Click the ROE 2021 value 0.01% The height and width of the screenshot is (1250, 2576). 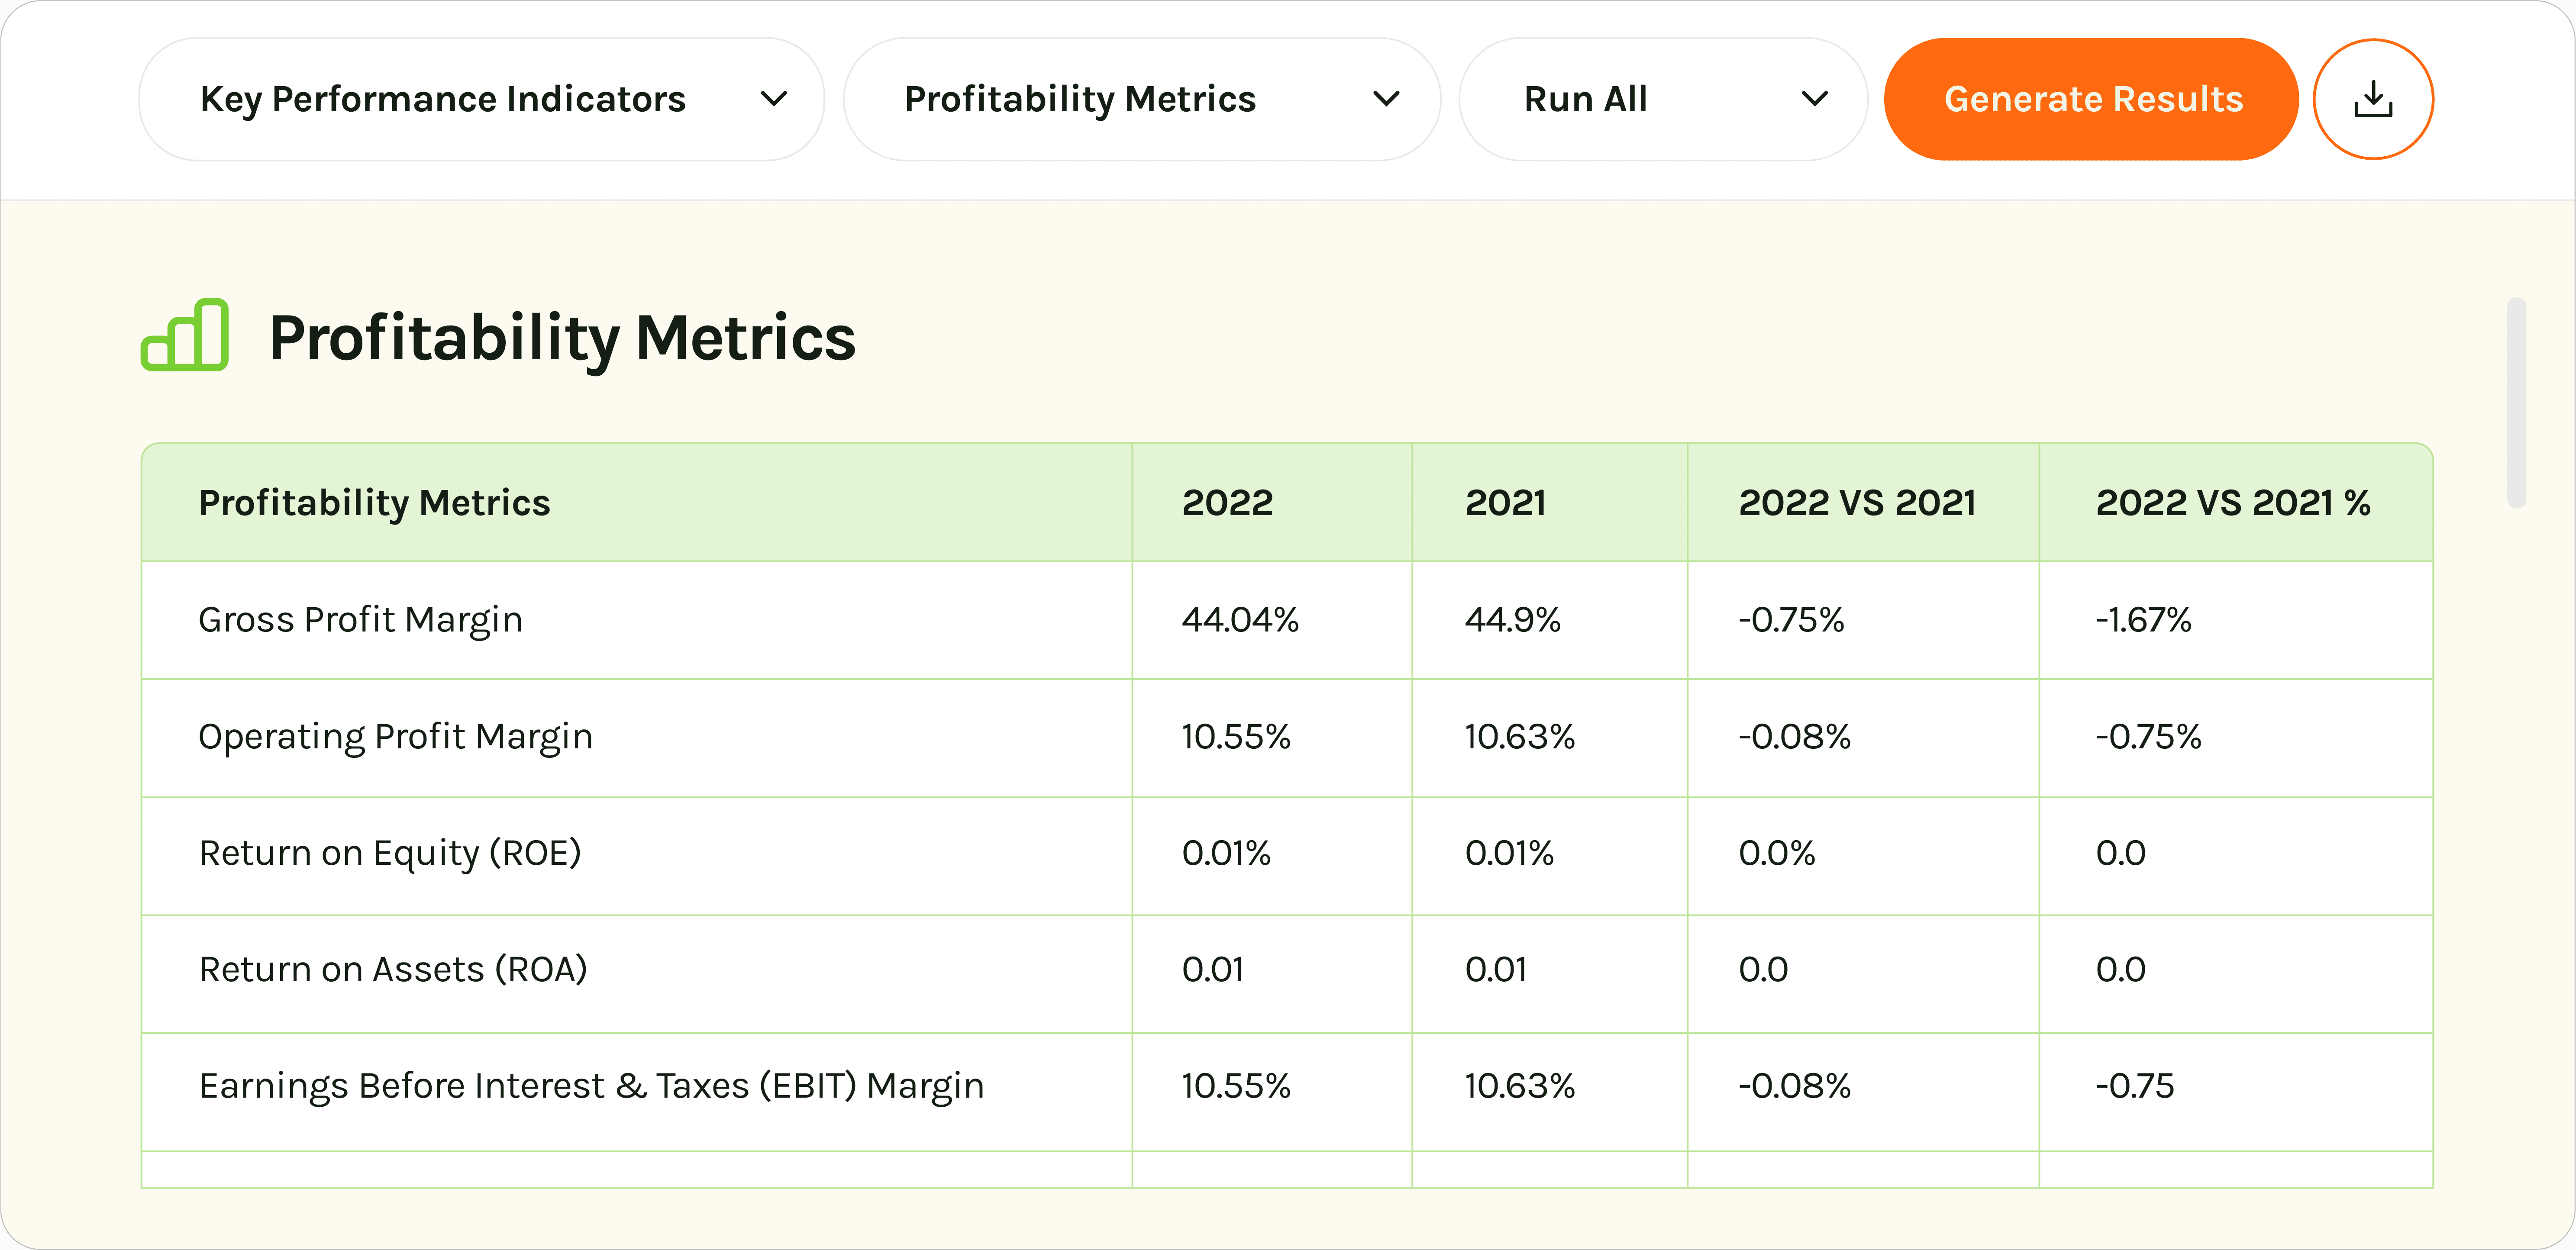pyautogui.click(x=1509, y=853)
